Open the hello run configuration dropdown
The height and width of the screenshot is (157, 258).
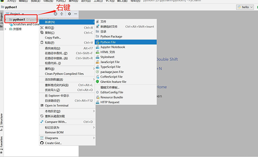245,7
